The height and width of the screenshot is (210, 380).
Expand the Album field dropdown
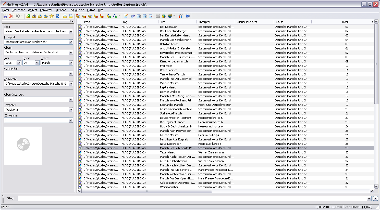point(71,52)
